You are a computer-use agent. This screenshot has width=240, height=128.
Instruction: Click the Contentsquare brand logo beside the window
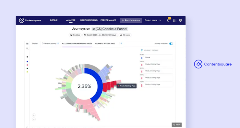tap(213, 64)
